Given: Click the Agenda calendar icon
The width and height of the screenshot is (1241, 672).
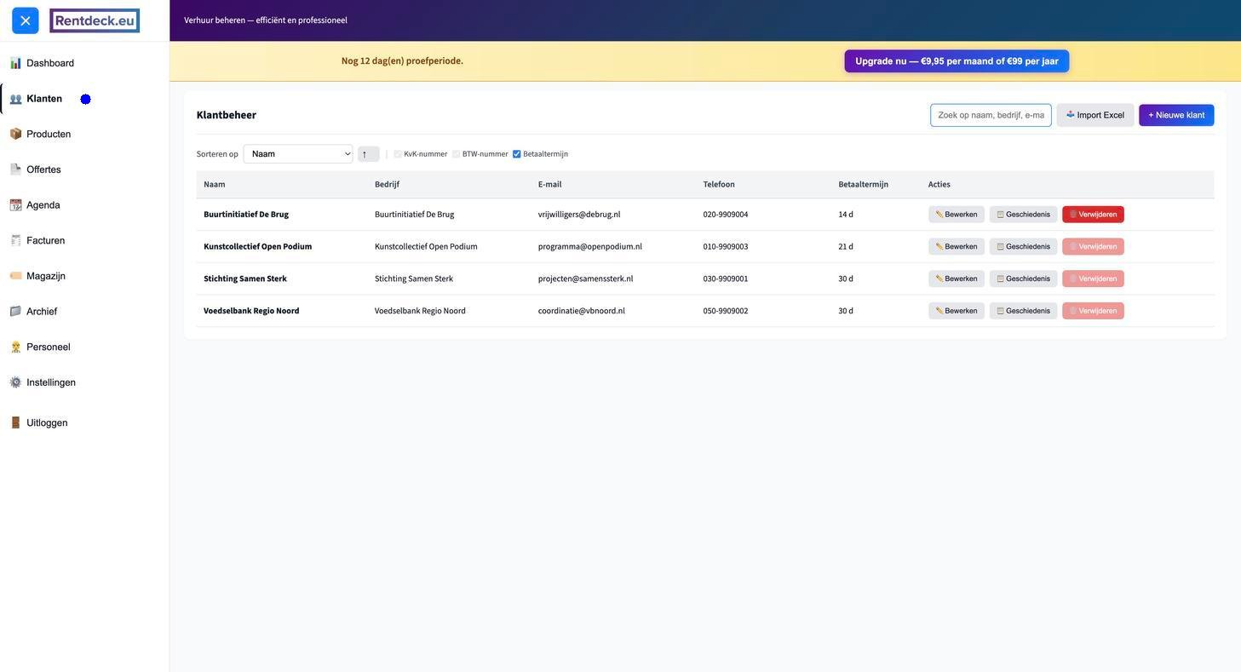Looking at the screenshot, I should click(15, 205).
